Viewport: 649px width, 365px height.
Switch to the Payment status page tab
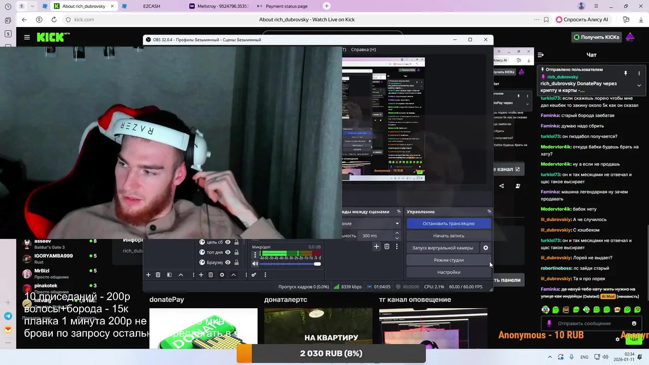[285, 6]
